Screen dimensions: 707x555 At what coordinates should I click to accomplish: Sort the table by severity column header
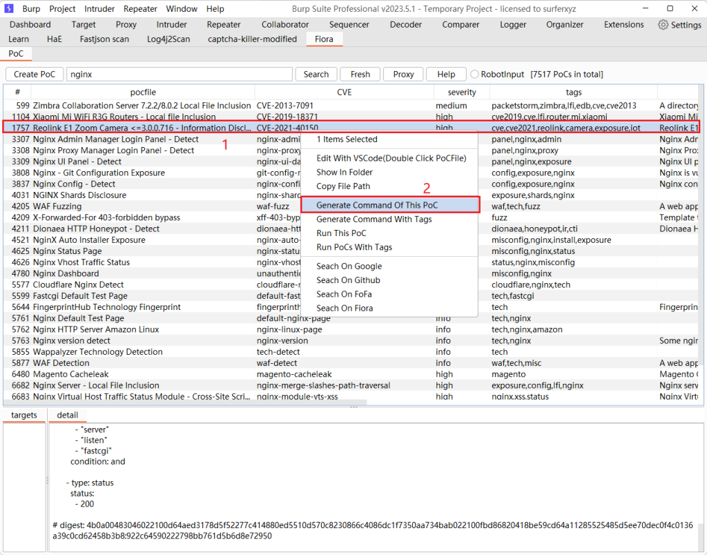pos(462,92)
